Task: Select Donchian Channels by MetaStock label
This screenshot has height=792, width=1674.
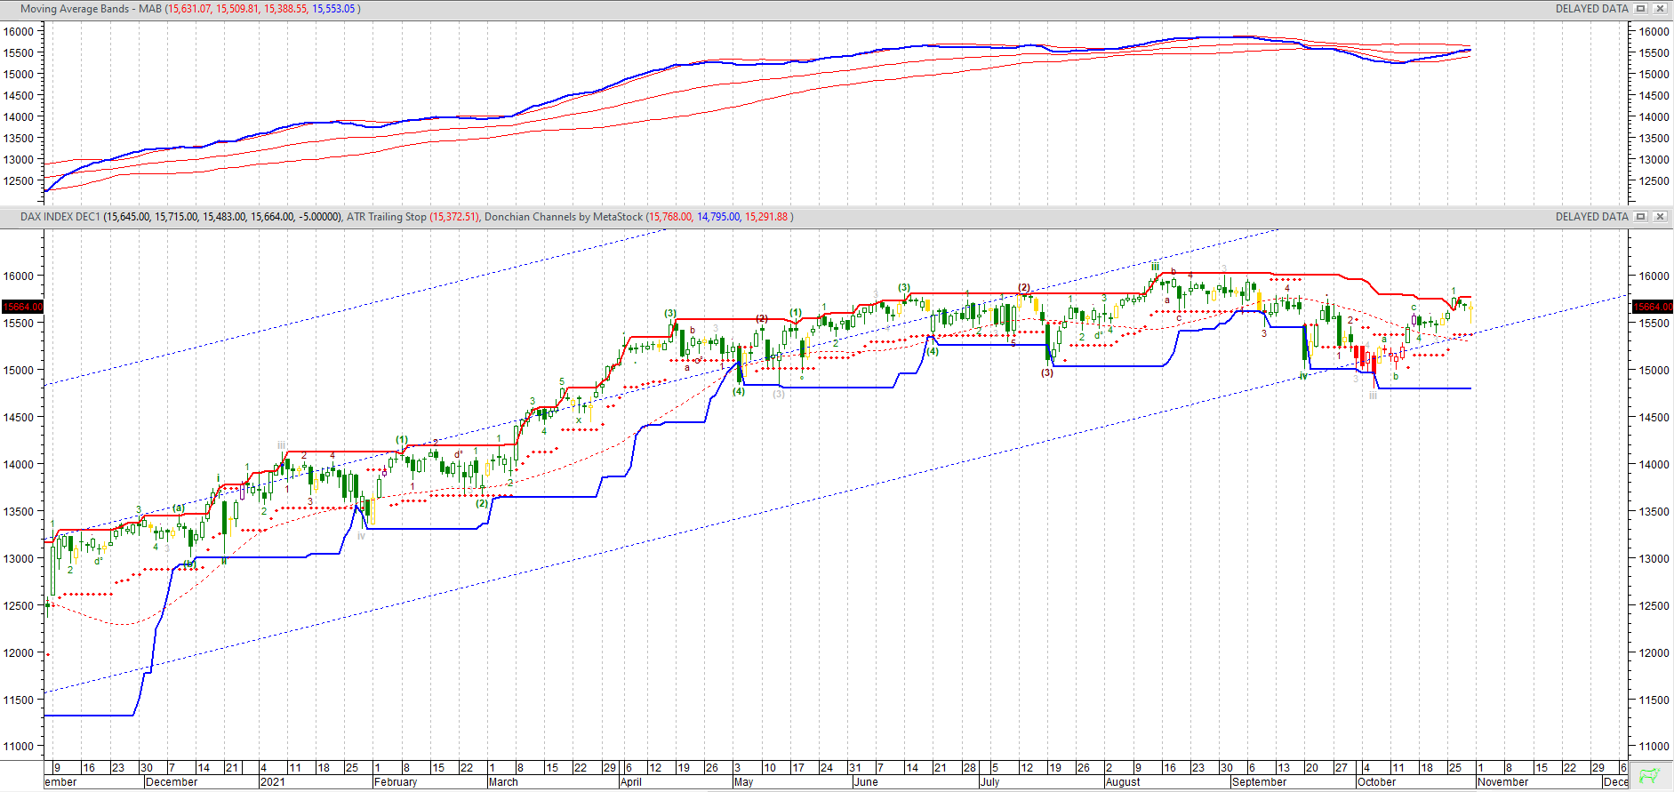Action: (563, 217)
